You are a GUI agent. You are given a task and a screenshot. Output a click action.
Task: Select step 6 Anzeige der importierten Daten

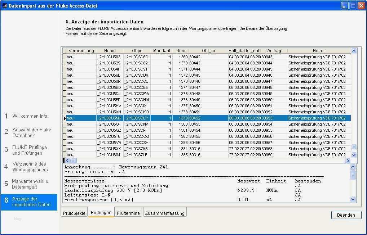tap(29, 202)
